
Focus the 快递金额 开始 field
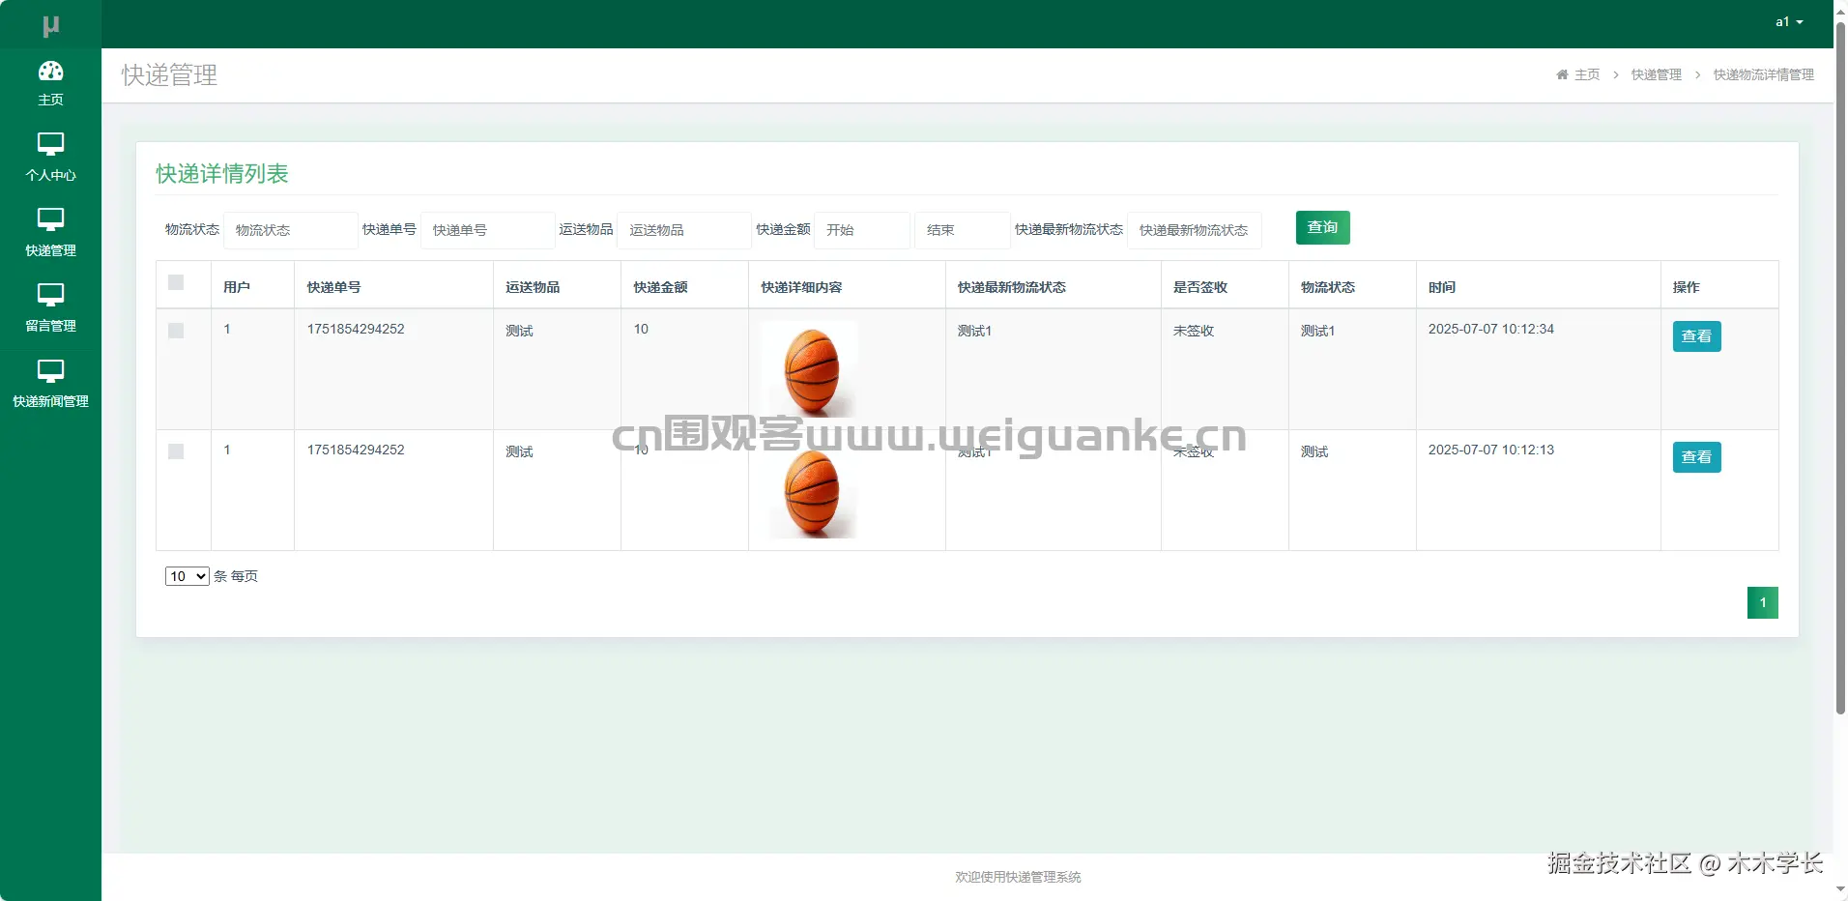862,230
